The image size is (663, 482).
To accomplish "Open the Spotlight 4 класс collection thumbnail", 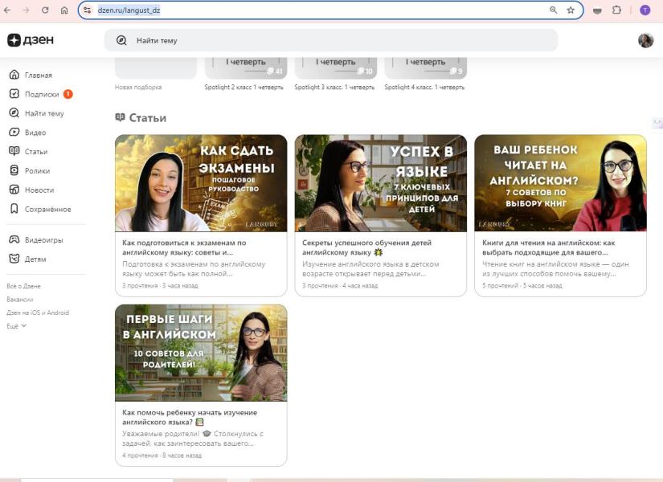I will [426, 67].
